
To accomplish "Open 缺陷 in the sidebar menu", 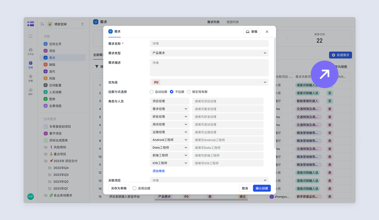I will click(52, 65).
